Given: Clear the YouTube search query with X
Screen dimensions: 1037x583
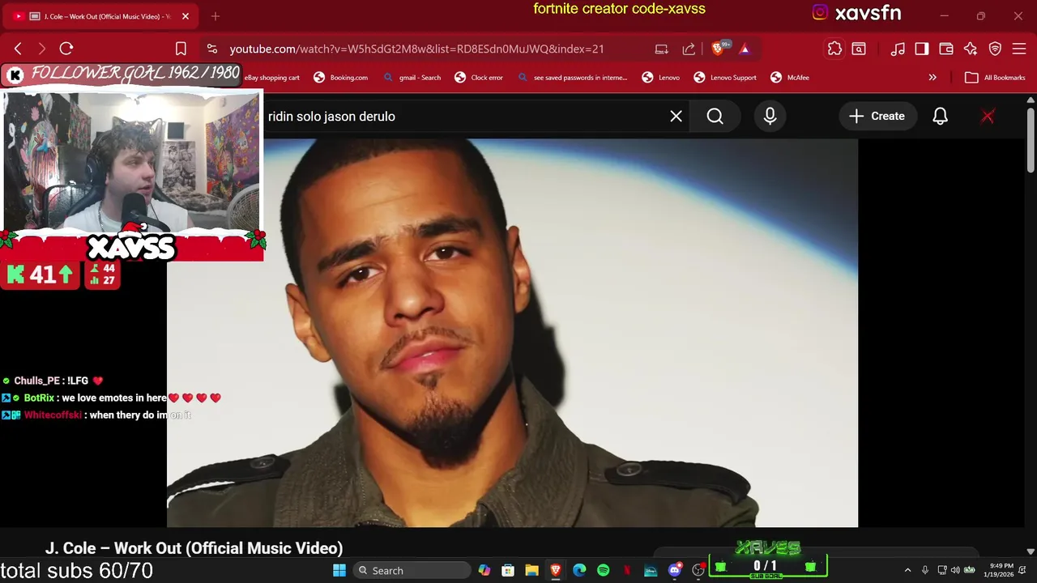Looking at the screenshot, I should [x=676, y=117].
